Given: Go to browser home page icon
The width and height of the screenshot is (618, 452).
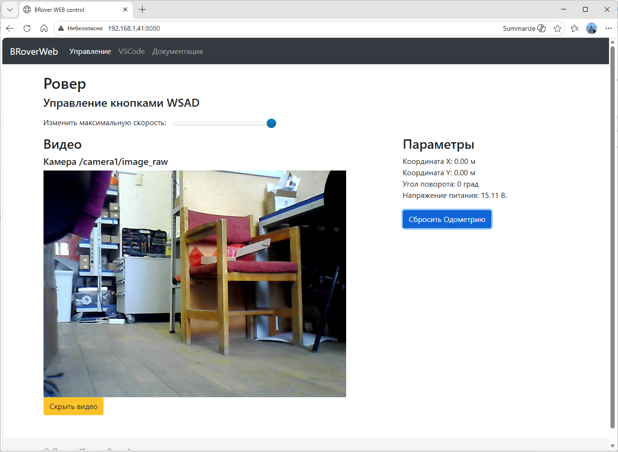Looking at the screenshot, I should pos(44,28).
